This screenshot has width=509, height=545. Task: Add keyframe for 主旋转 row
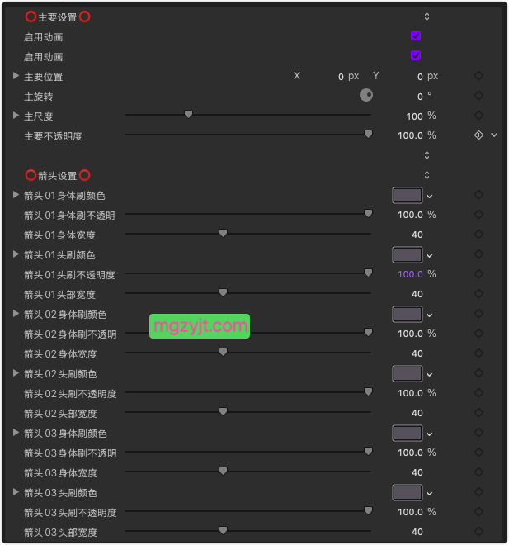pos(478,96)
